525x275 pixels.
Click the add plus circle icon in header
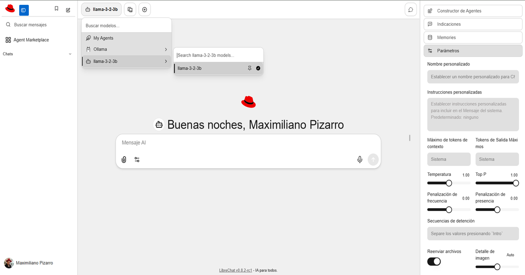pos(145,10)
